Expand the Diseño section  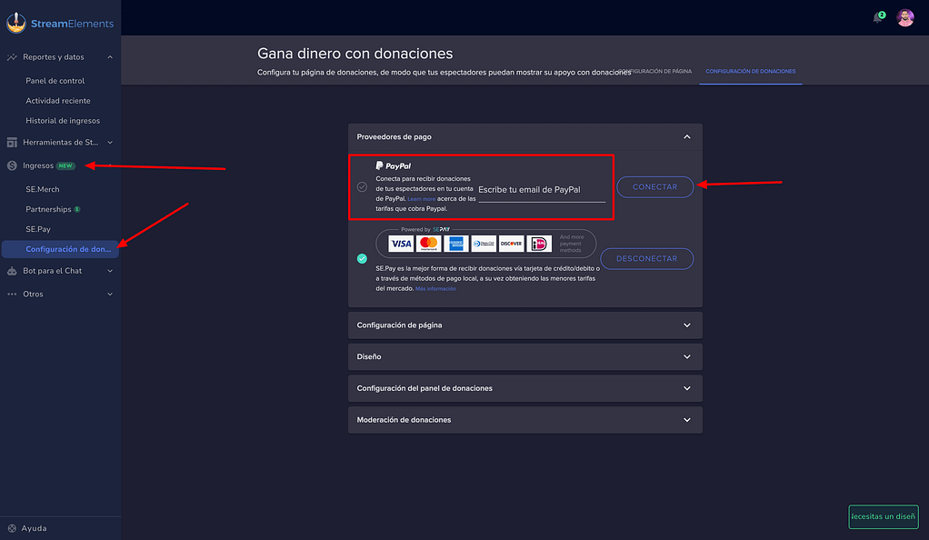pyautogui.click(x=524, y=357)
